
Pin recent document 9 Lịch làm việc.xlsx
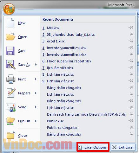131,81
